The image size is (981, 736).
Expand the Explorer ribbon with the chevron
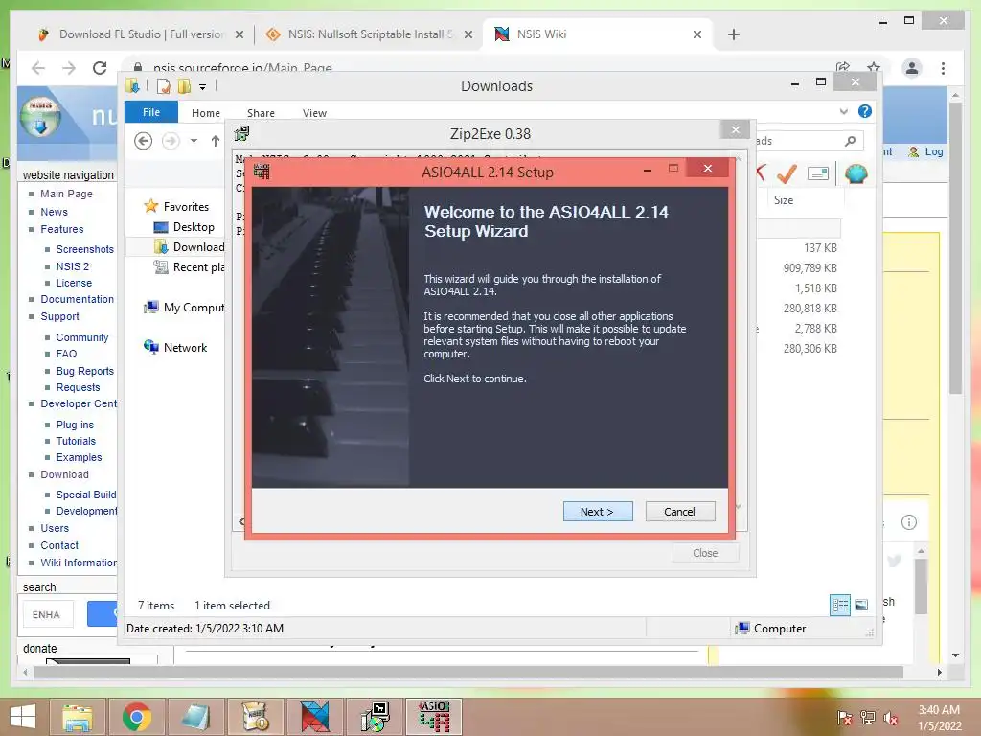(843, 111)
